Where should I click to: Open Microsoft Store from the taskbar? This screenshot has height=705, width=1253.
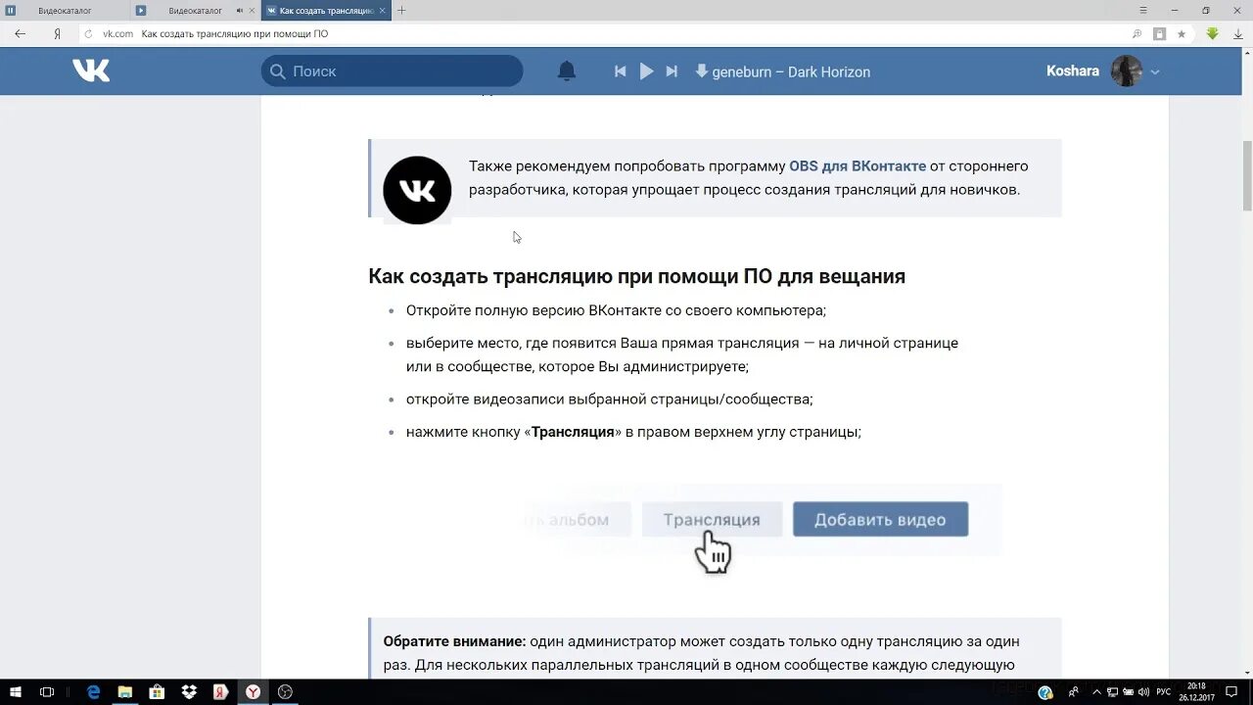pyautogui.click(x=157, y=692)
